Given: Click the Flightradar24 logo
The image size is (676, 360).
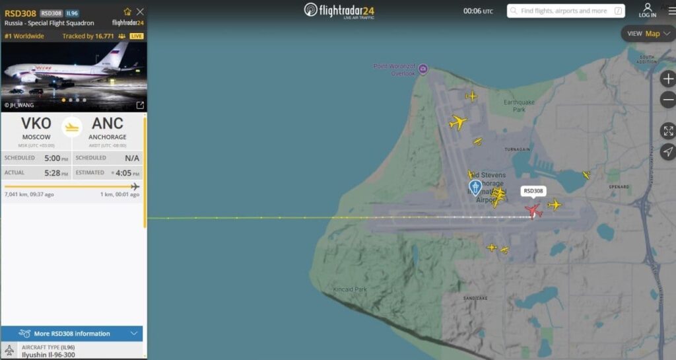Looking at the screenshot, I should pos(339,11).
